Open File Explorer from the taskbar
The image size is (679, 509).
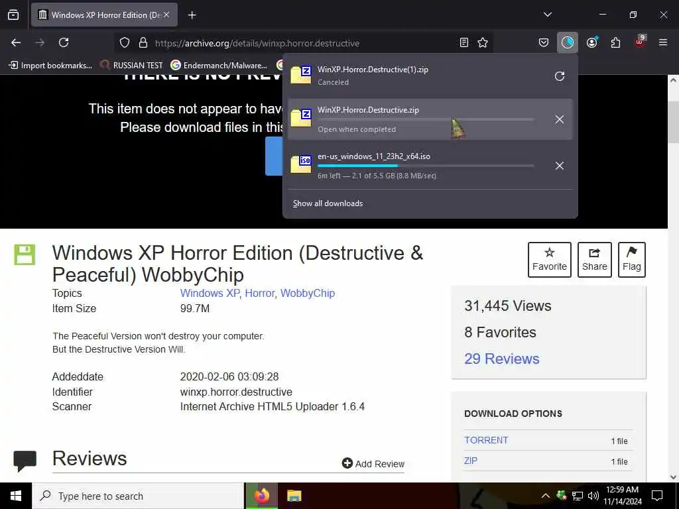coord(294,496)
